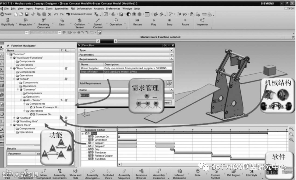Click the Assembly Clearance icon

(159, 174)
